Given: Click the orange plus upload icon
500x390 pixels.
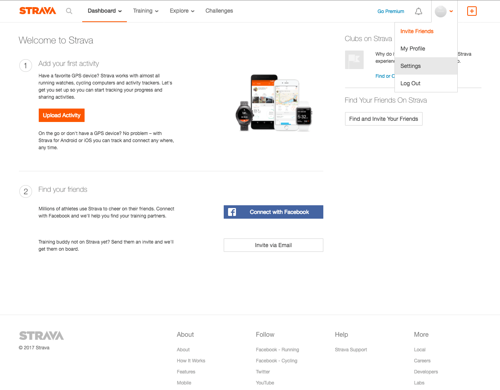Looking at the screenshot, I should (472, 11).
